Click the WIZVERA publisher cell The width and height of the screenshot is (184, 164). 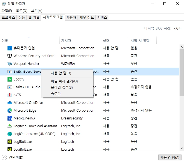[68, 64]
